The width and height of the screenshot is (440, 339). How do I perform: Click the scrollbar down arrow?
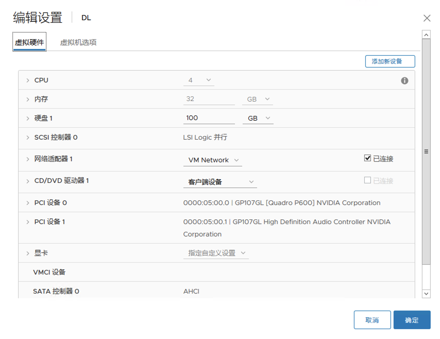426,294
